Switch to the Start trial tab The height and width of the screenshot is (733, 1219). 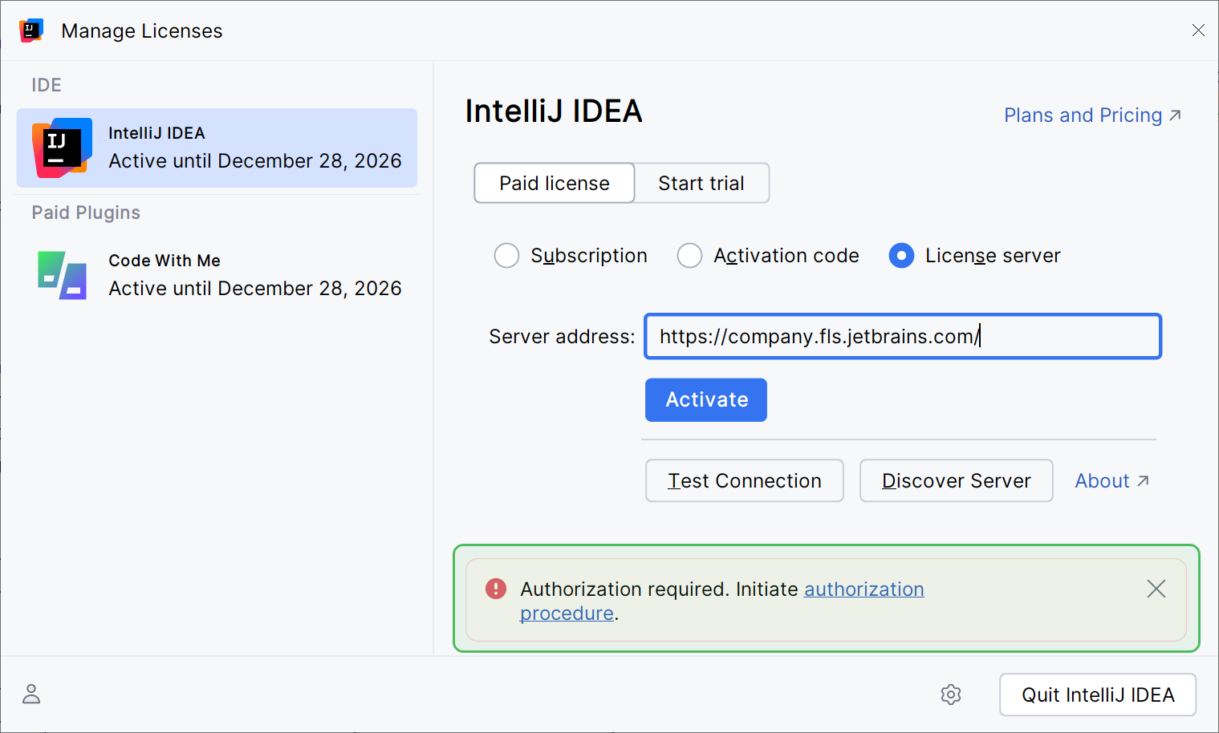(701, 183)
